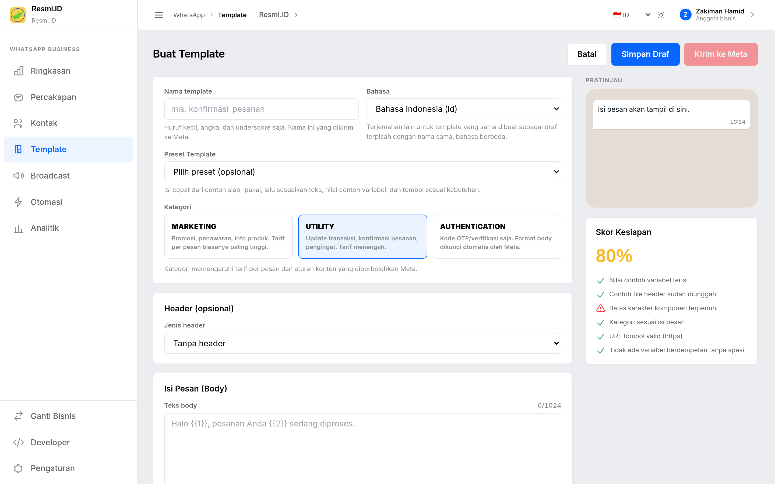The width and height of the screenshot is (775, 484).
Task: Click the Teks body text area
Action: coord(362,449)
